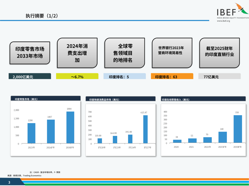Click the FY23年 bar in FMCG chart
The width and height of the screenshot is (249, 186).
(115, 140)
